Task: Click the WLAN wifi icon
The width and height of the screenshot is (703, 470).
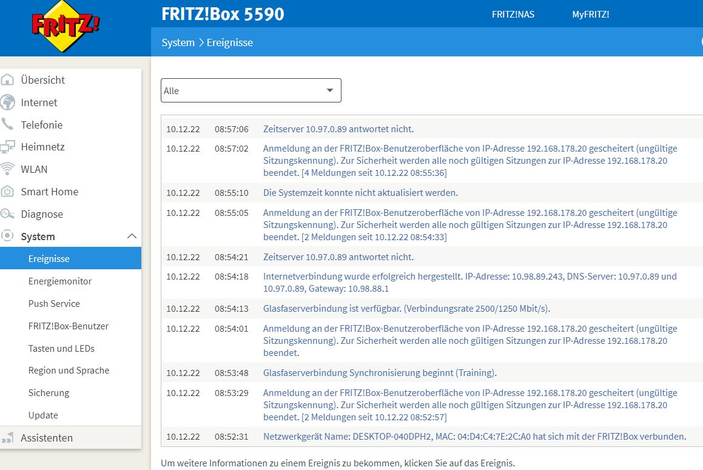Action: [7, 169]
